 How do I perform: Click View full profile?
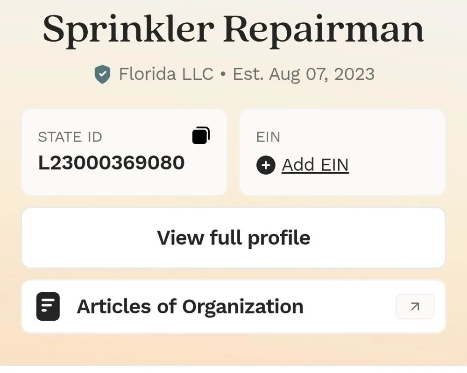tap(233, 238)
